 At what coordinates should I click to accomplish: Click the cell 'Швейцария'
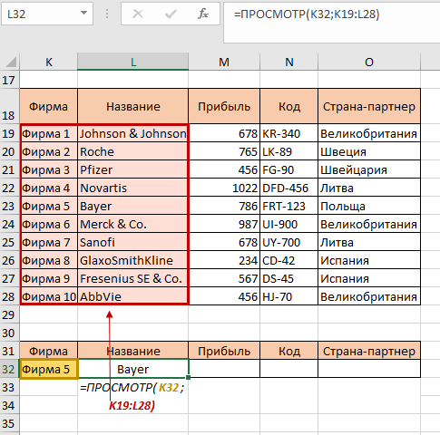tap(369, 169)
